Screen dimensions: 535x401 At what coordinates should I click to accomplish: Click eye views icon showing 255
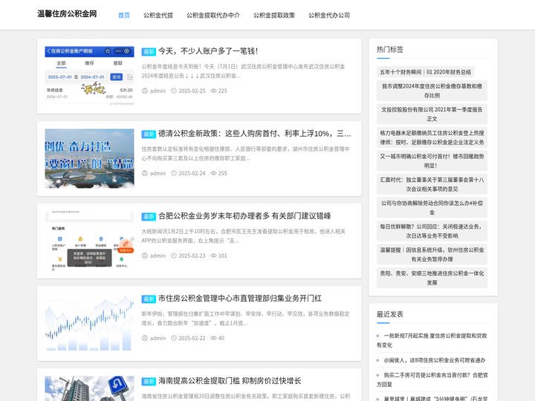pos(213,173)
